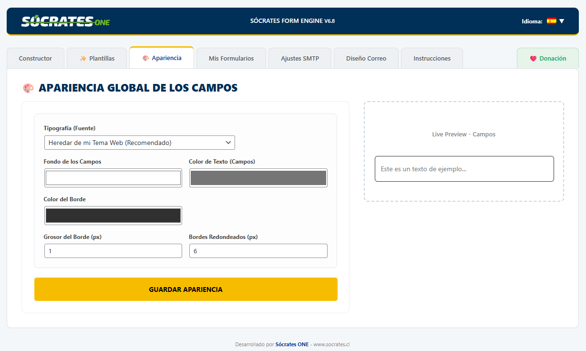The image size is (586, 351).
Task: Click the Grosor del Borde input field
Action: [x=113, y=251]
